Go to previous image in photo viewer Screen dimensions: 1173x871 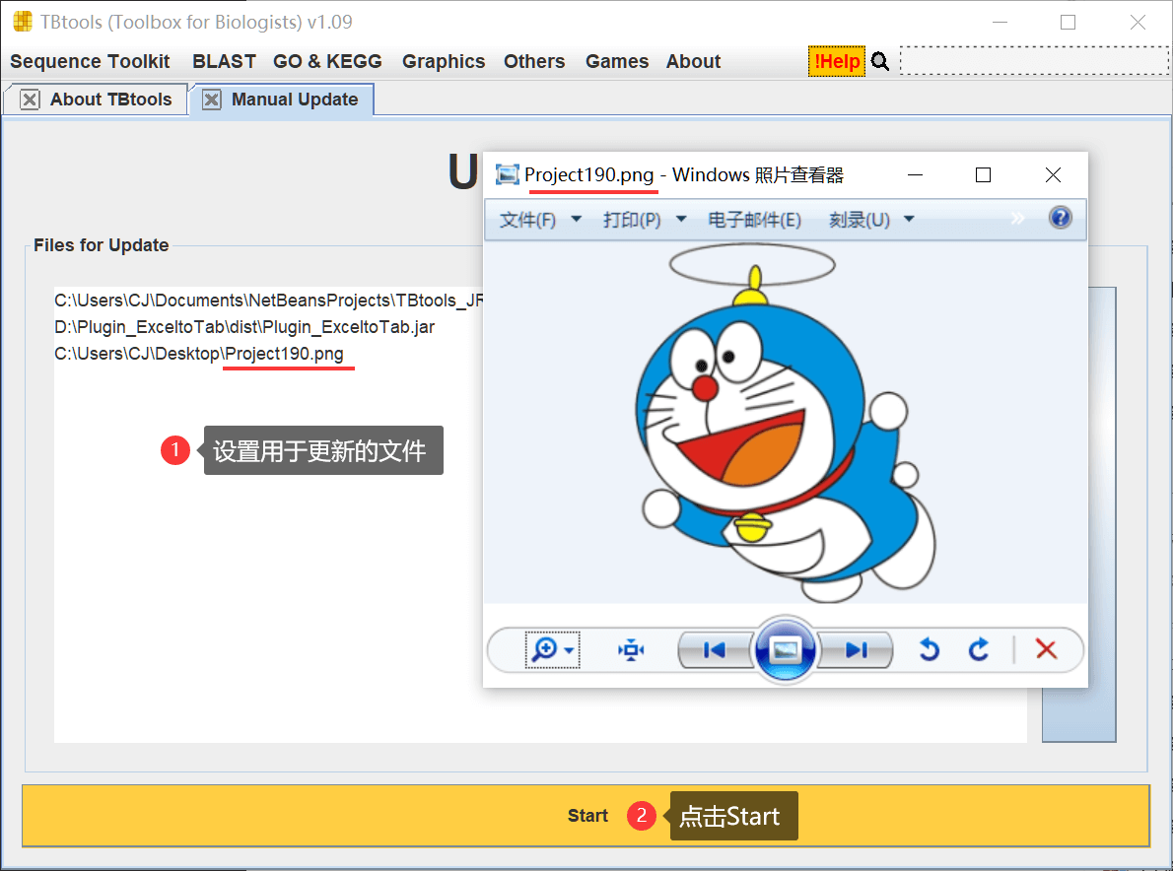[715, 649]
